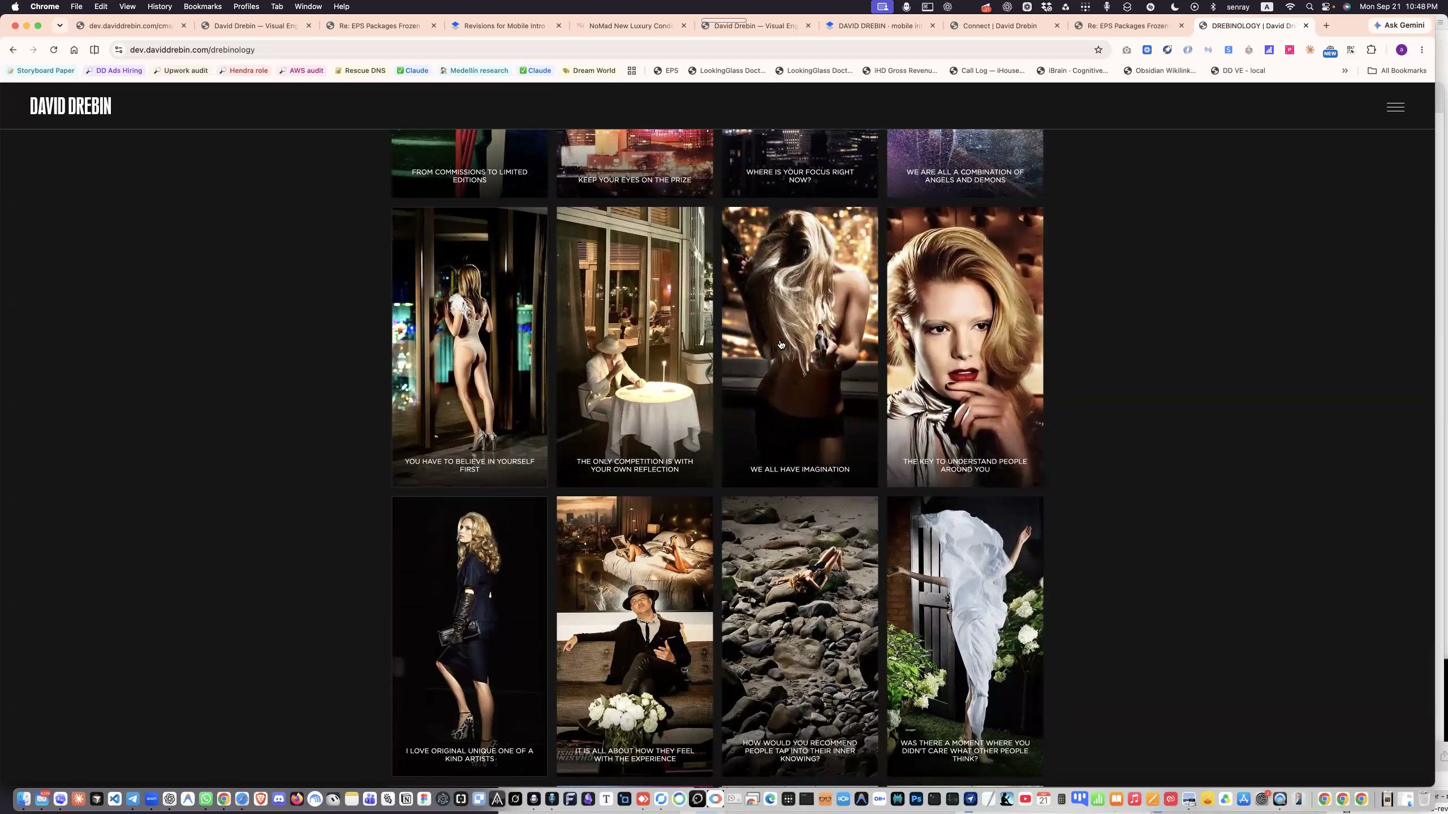Screen dimensions: 1448x814
Task: Open the Apple menu
Action: pos(15,7)
